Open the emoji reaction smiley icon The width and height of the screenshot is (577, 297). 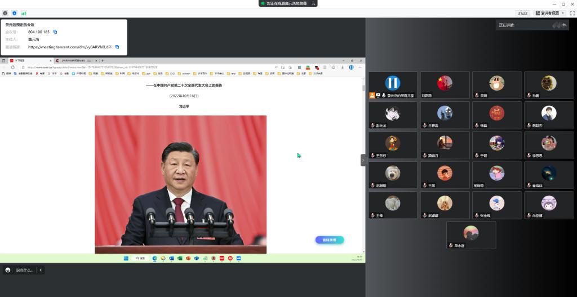click(x=8, y=270)
